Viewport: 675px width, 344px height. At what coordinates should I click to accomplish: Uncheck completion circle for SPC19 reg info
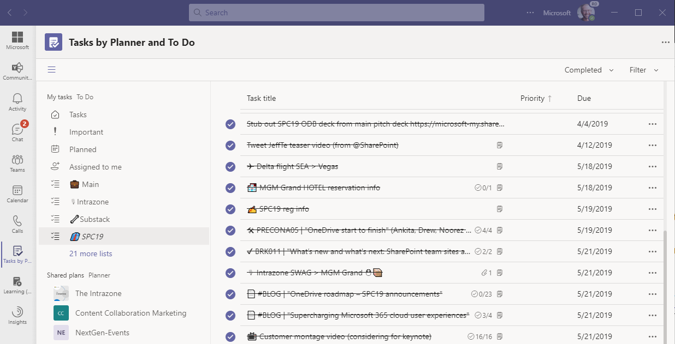click(229, 209)
